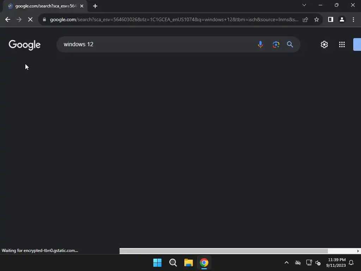
Task: Click the blue sign-in button edge
Action: [357, 44]
